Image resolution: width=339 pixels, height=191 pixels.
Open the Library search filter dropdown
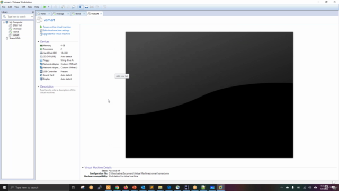click(32, 16)
